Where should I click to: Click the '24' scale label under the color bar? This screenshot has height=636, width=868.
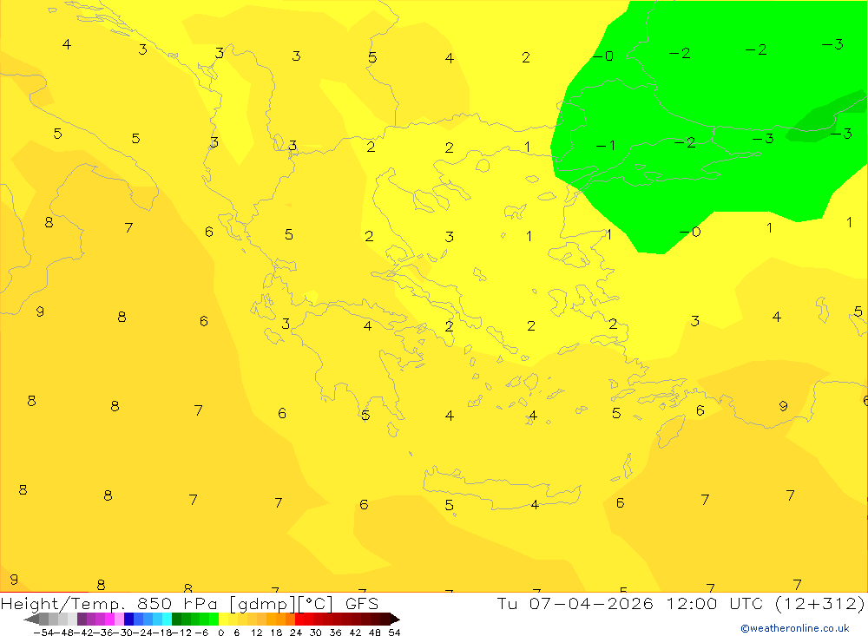point(296,633)
